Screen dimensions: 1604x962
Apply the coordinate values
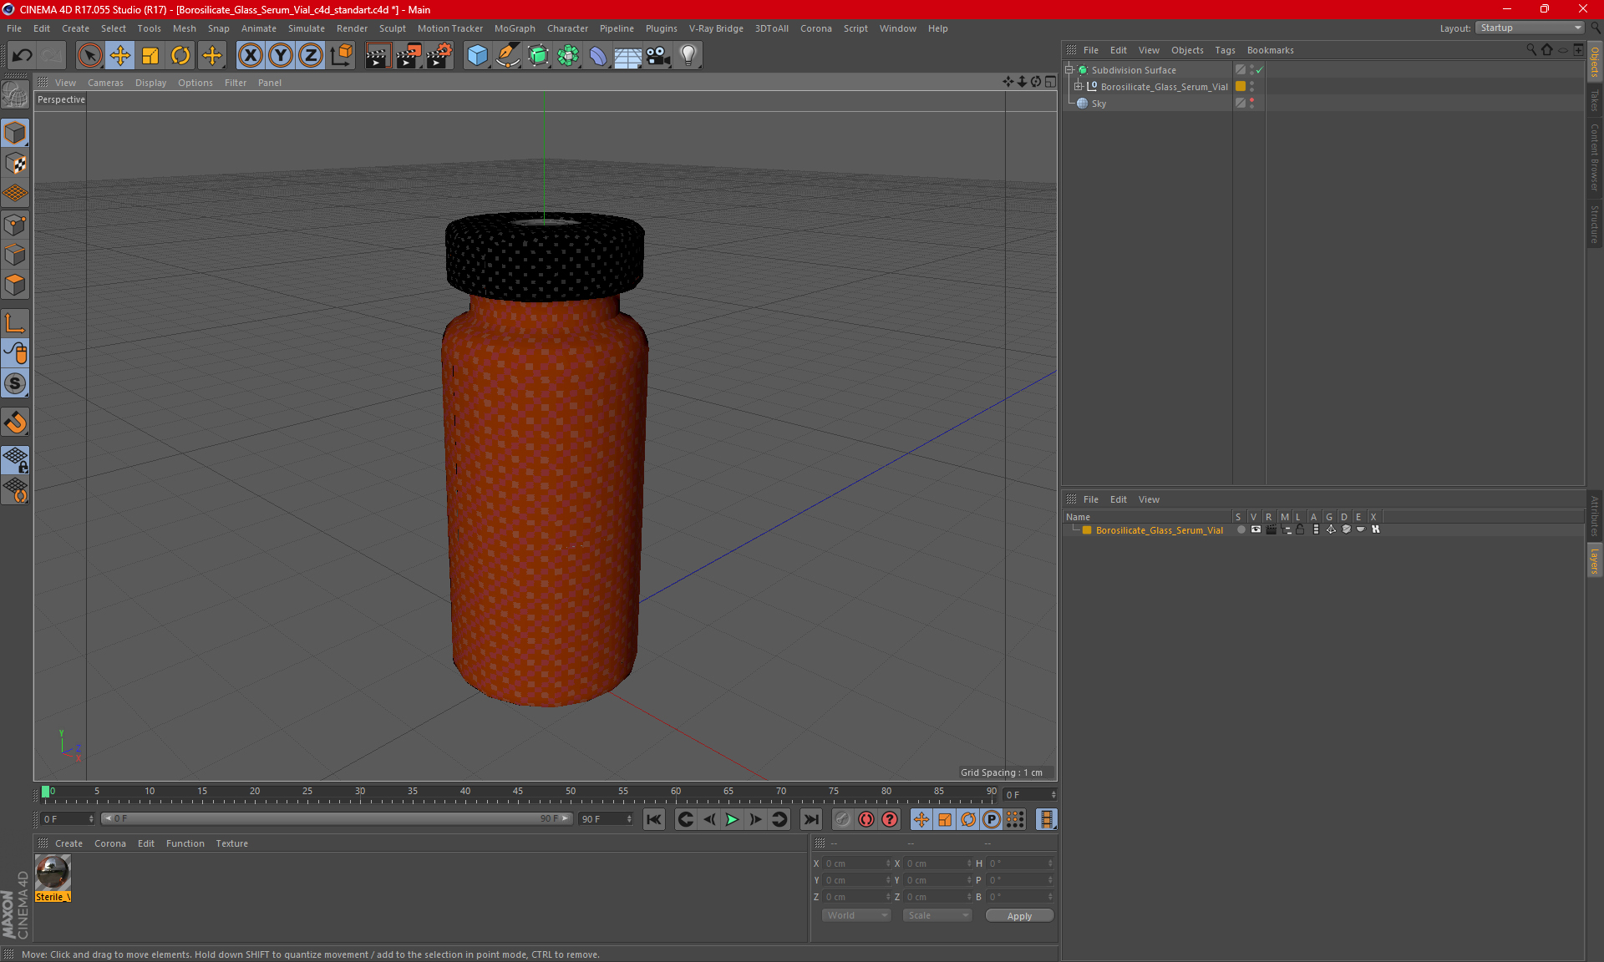[1019, 916]
